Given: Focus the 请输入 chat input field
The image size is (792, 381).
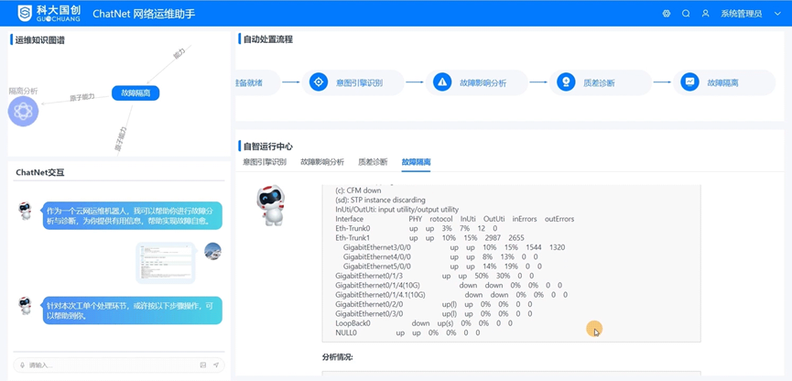Looking at the screenshot, I should click(110, 365).
